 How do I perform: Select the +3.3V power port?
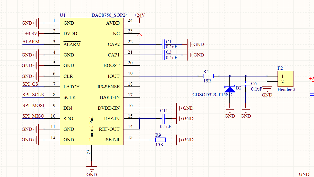[x=32, y=34]
